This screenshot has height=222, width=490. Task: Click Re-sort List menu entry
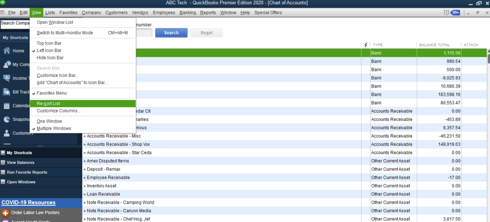pyautogui.click(x=83, y=103)
